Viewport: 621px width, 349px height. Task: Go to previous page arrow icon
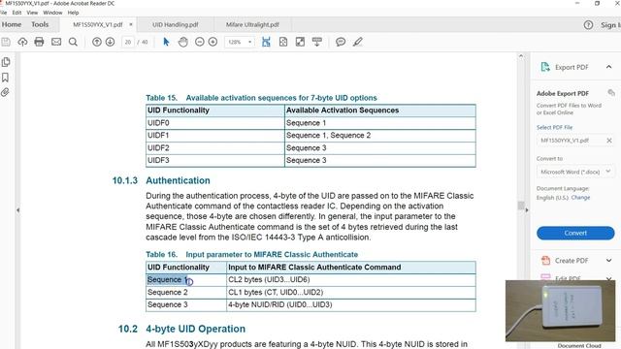click(97, 42)
